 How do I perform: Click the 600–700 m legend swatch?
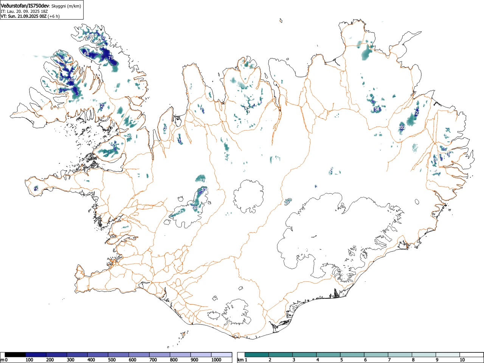point(139,355)
